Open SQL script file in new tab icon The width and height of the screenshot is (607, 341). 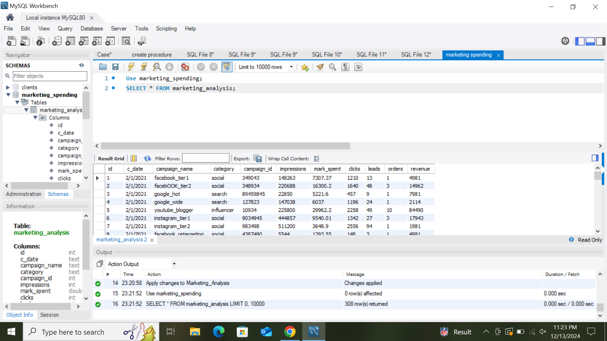(25, 41)
